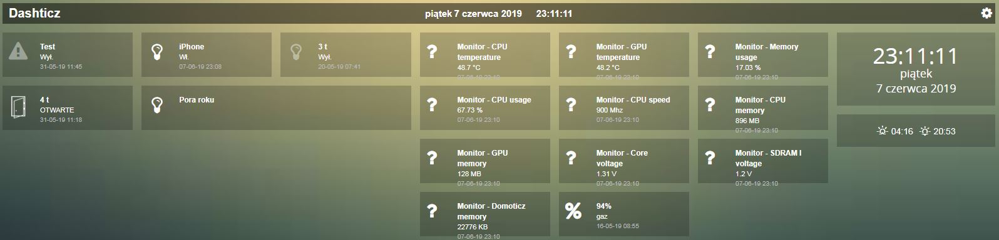Click the Dashticz title
Screen dimensions: 999x240
(34, 13)
